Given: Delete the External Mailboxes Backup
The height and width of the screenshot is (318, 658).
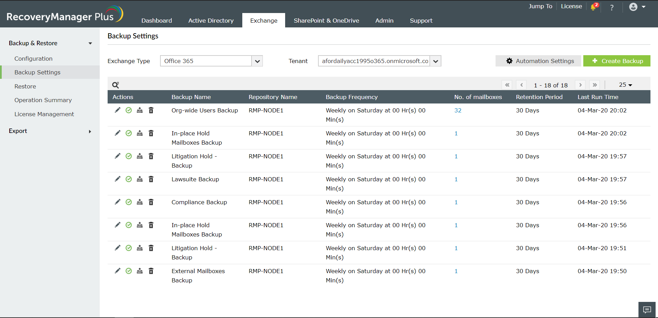Looking at the screenshot, I should click(151, 271).
